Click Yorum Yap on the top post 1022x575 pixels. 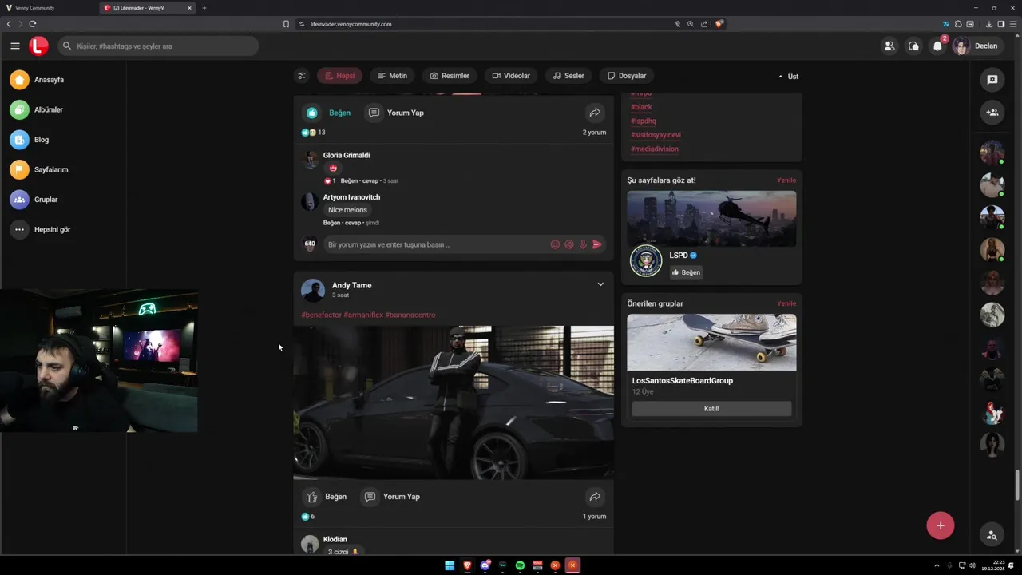[x=395, y=113]
